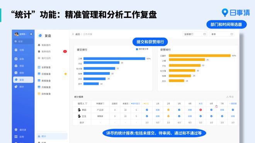
Task: Click the notification bell beside user avatar
Action: [31, 34]
